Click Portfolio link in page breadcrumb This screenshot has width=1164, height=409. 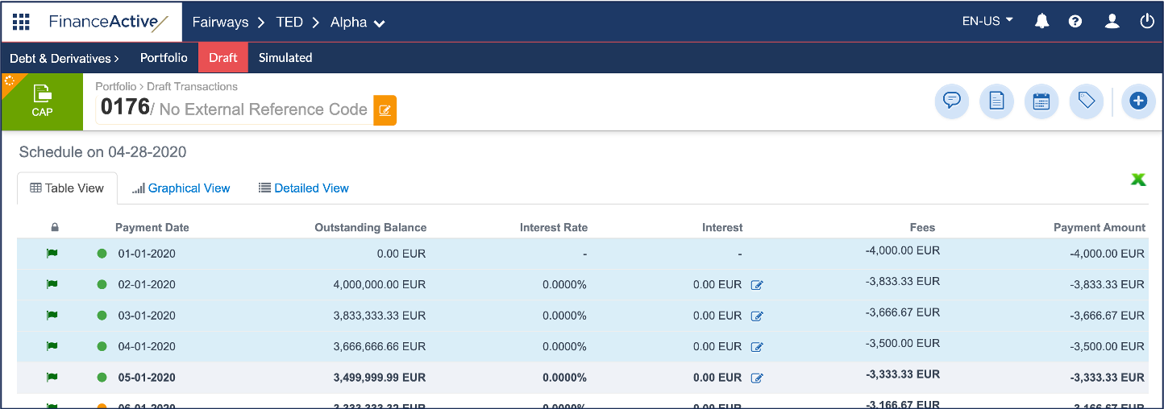[116, 86]
